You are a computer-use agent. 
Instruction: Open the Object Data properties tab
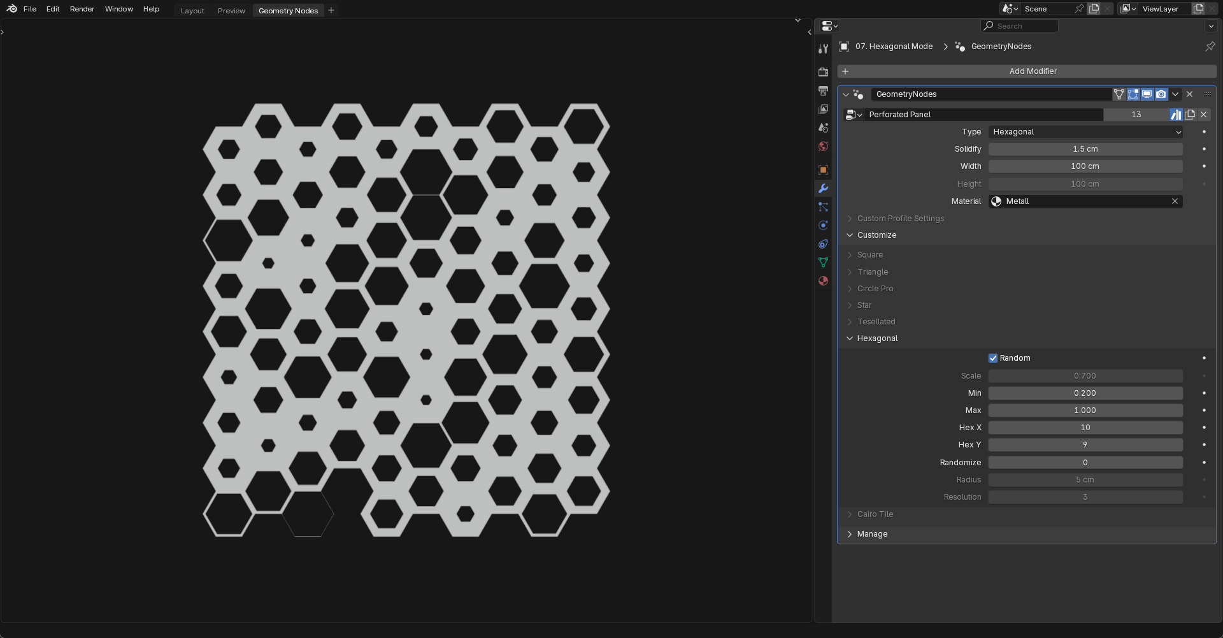point(823,262)
